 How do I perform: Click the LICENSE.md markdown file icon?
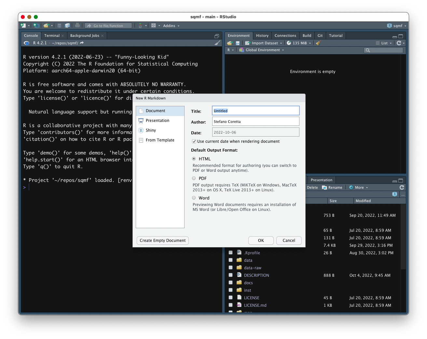point(239,305)
